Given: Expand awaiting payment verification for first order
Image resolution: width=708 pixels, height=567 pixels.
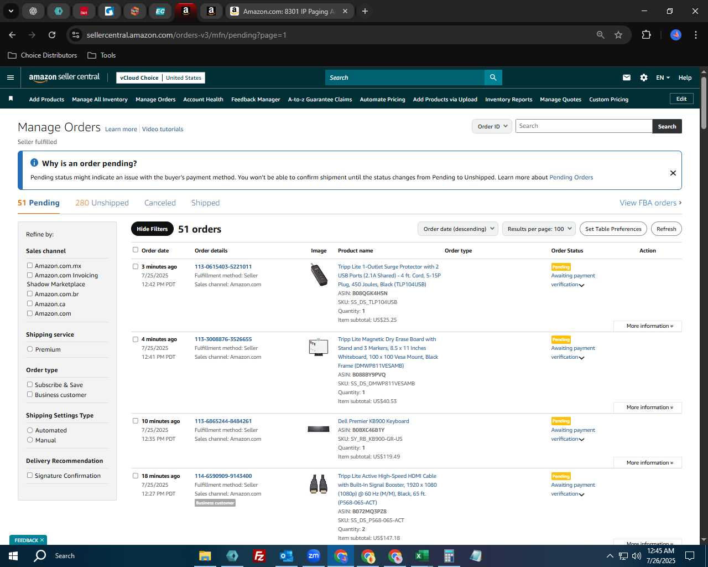Looking at the screenshot, I should pos(581,285).
